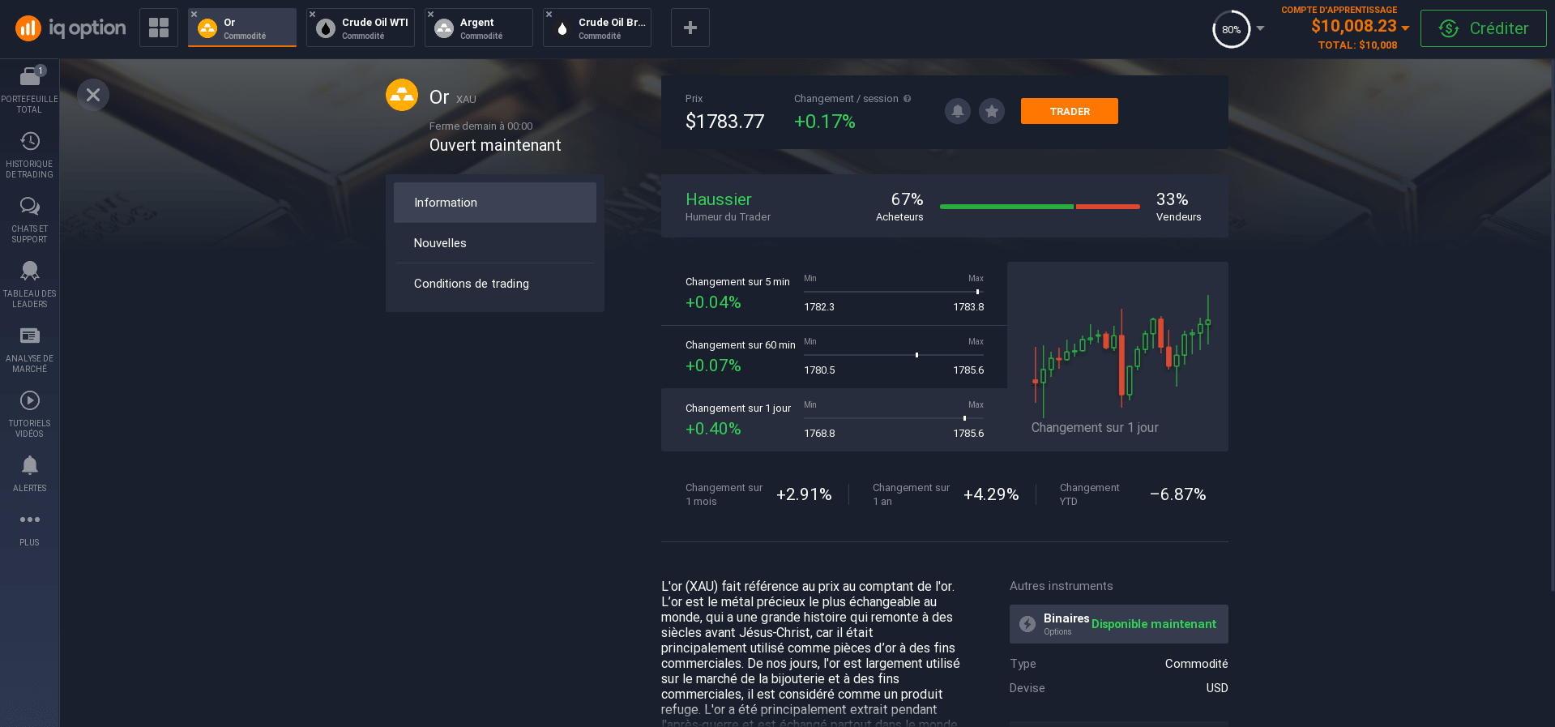This screenshot has height=727, width=1555.
Task: Click the orange TRADER button
Action: (1069, 111)
